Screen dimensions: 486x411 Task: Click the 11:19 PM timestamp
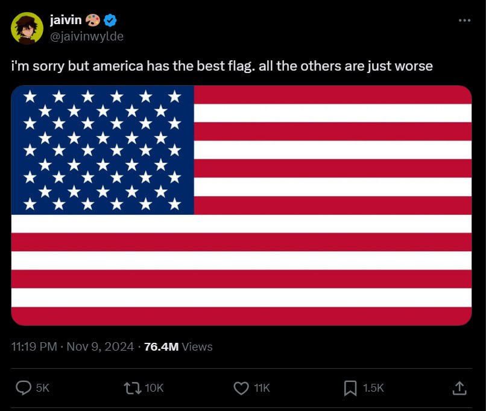tap(34, 346)
